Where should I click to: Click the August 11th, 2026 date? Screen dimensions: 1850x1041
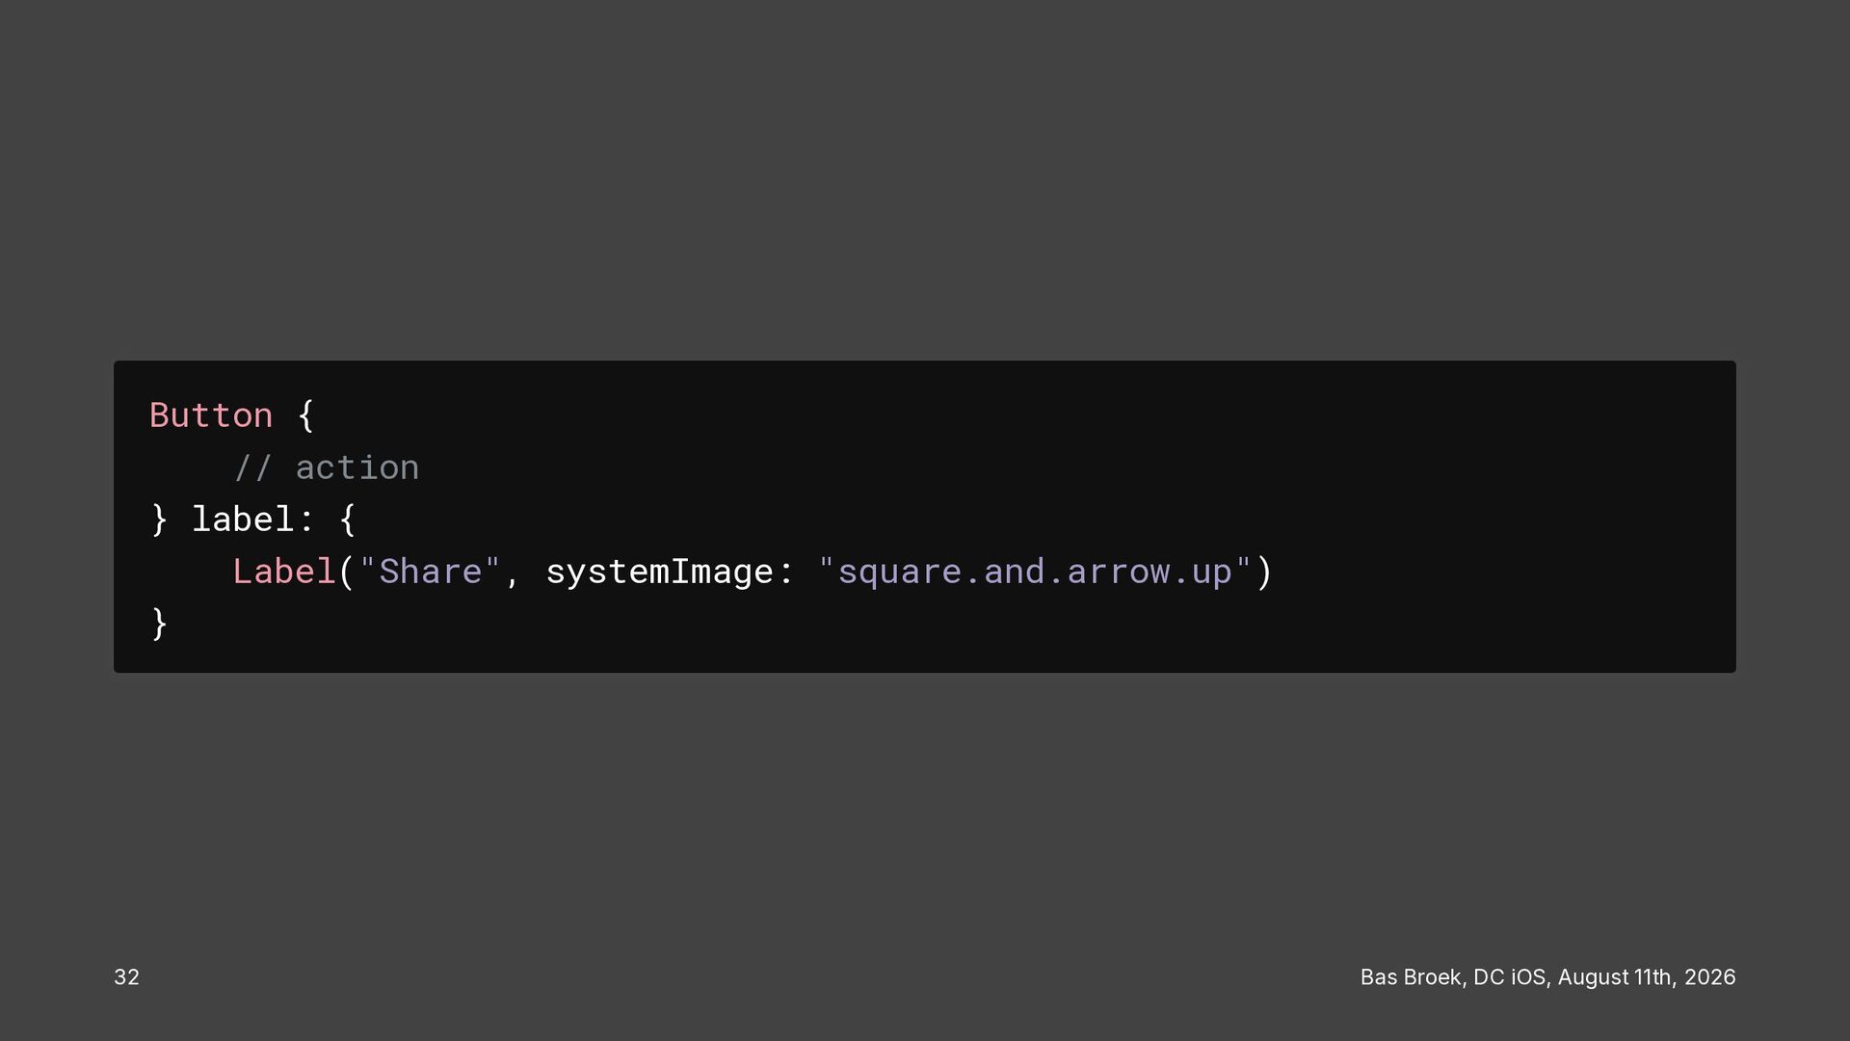coord(1647,977)
